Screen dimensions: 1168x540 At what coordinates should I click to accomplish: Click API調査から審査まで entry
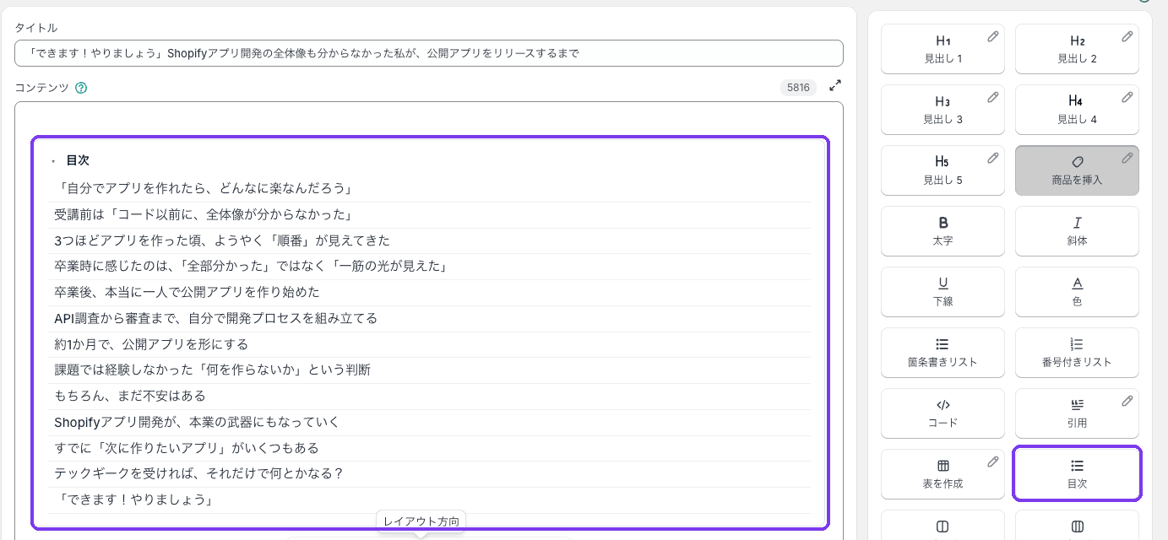(215, 318)
